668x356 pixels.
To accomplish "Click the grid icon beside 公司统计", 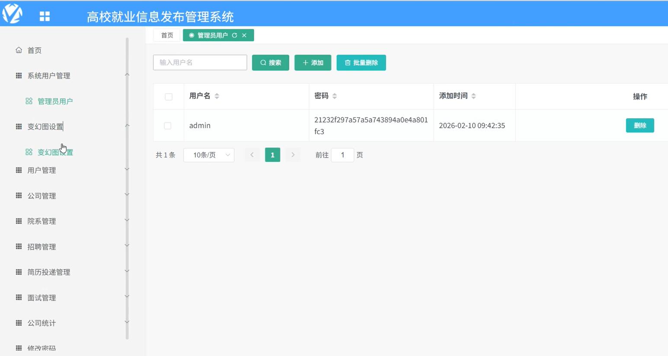I will click(19, 323).
